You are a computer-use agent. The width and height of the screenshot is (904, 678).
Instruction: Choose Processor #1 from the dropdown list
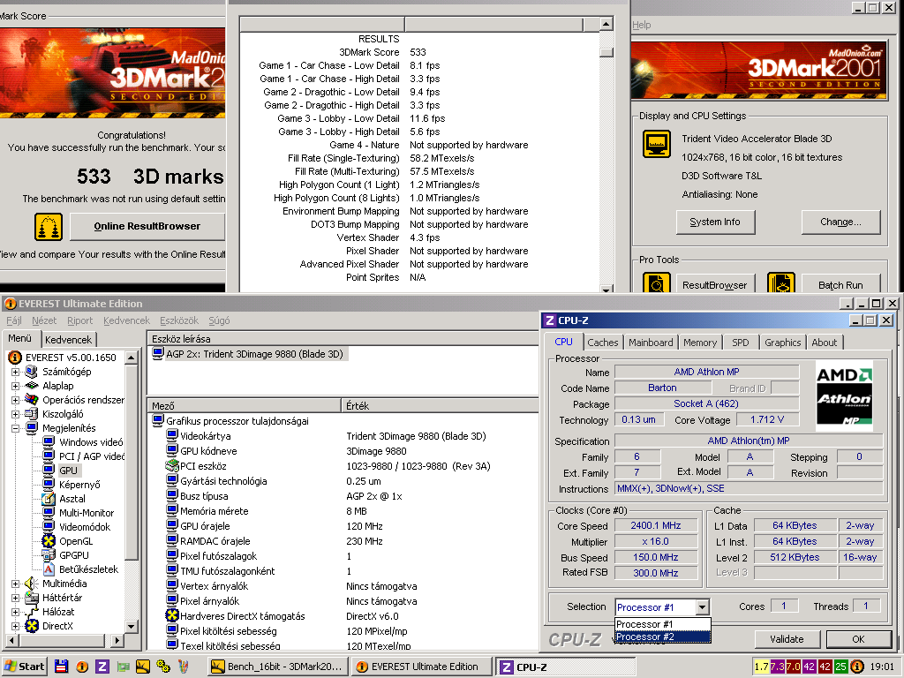[663, 624]
